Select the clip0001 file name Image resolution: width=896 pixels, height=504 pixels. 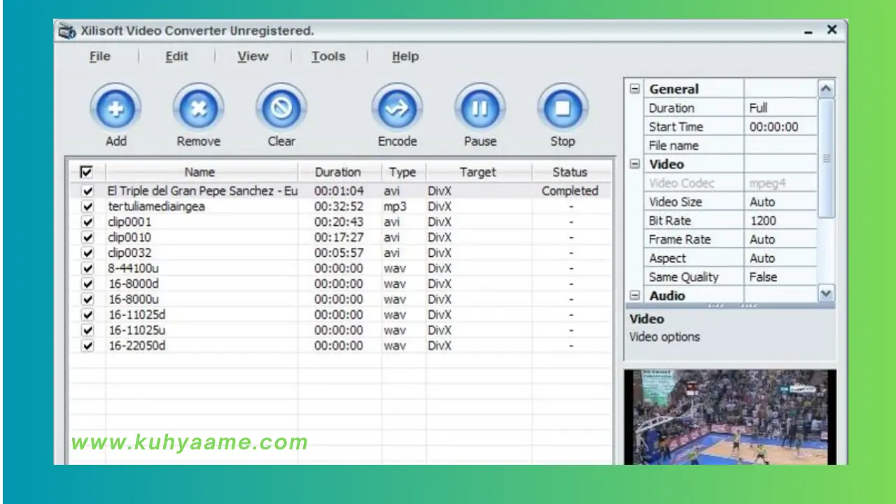(x=129, y=222)
